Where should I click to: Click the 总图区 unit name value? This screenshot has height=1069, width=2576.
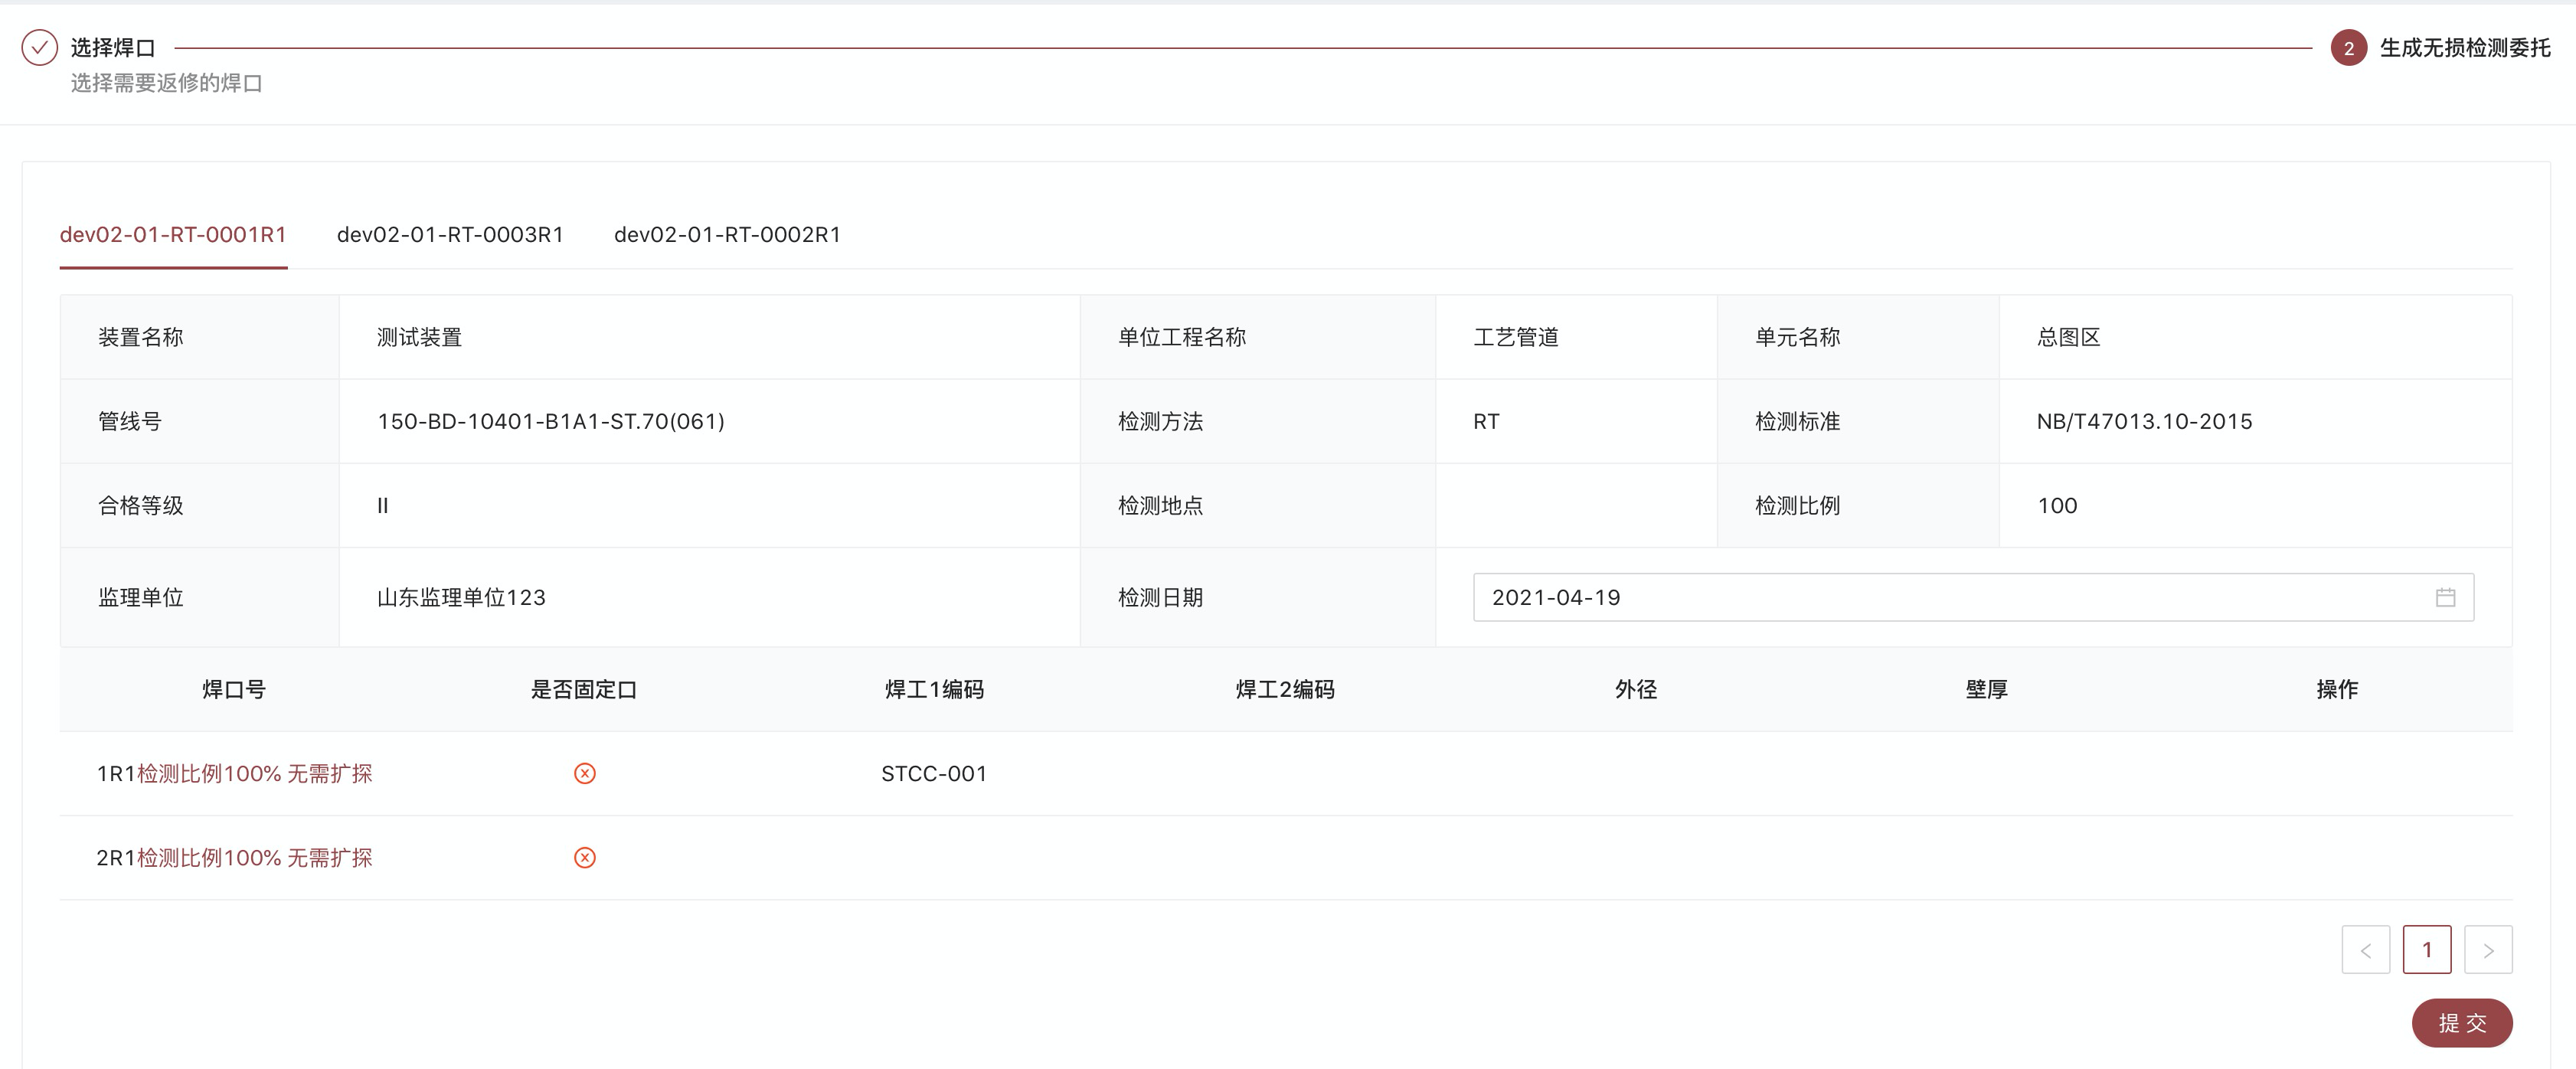point(2068,337)
